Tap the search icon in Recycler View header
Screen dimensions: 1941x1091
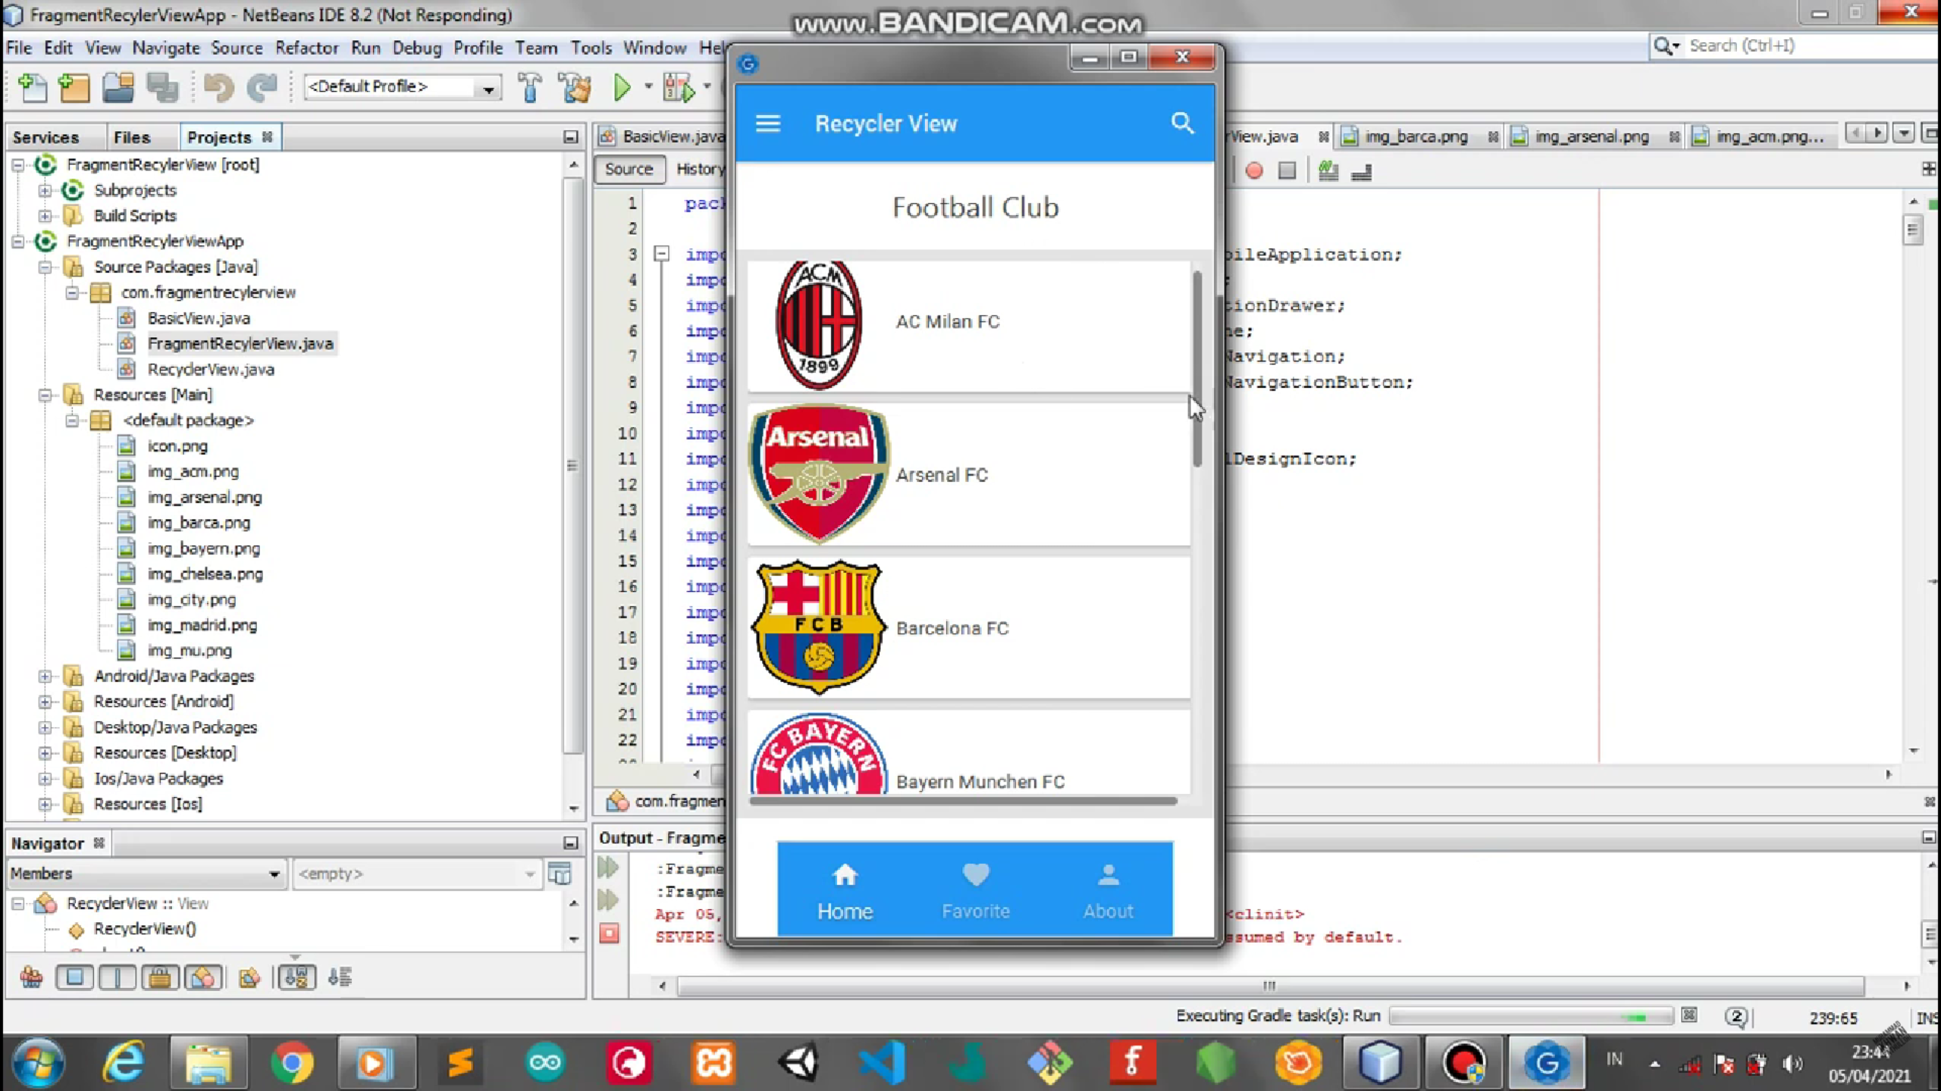1182,123
